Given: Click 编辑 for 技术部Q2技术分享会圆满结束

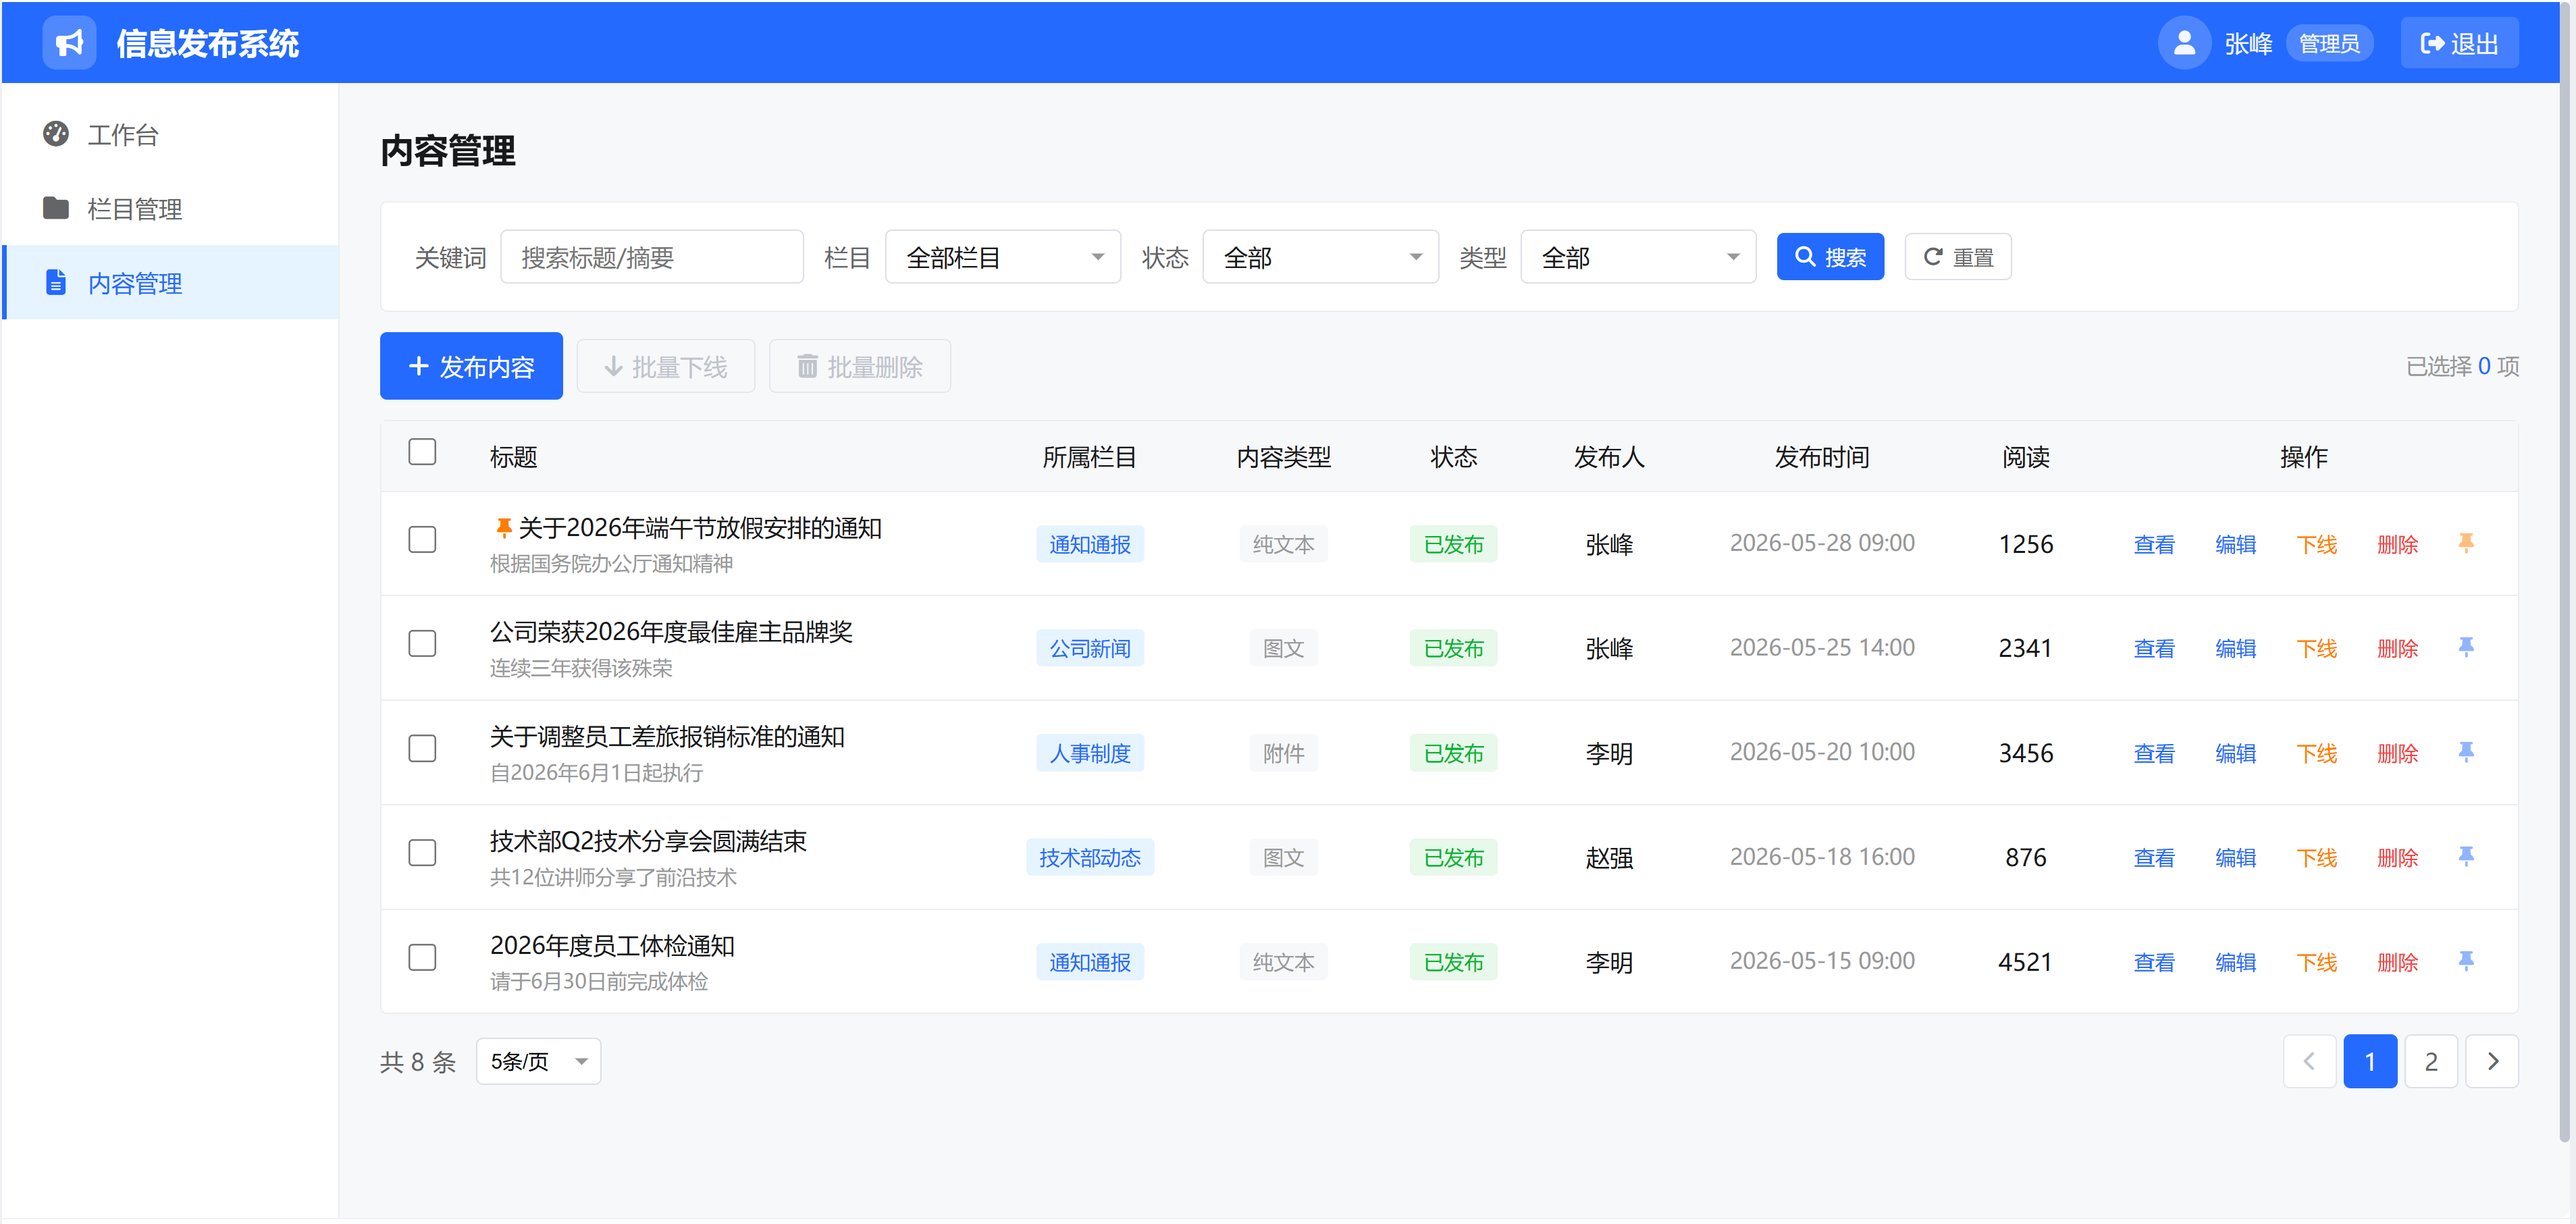Looking at the screenshot, I should 2235,857.
